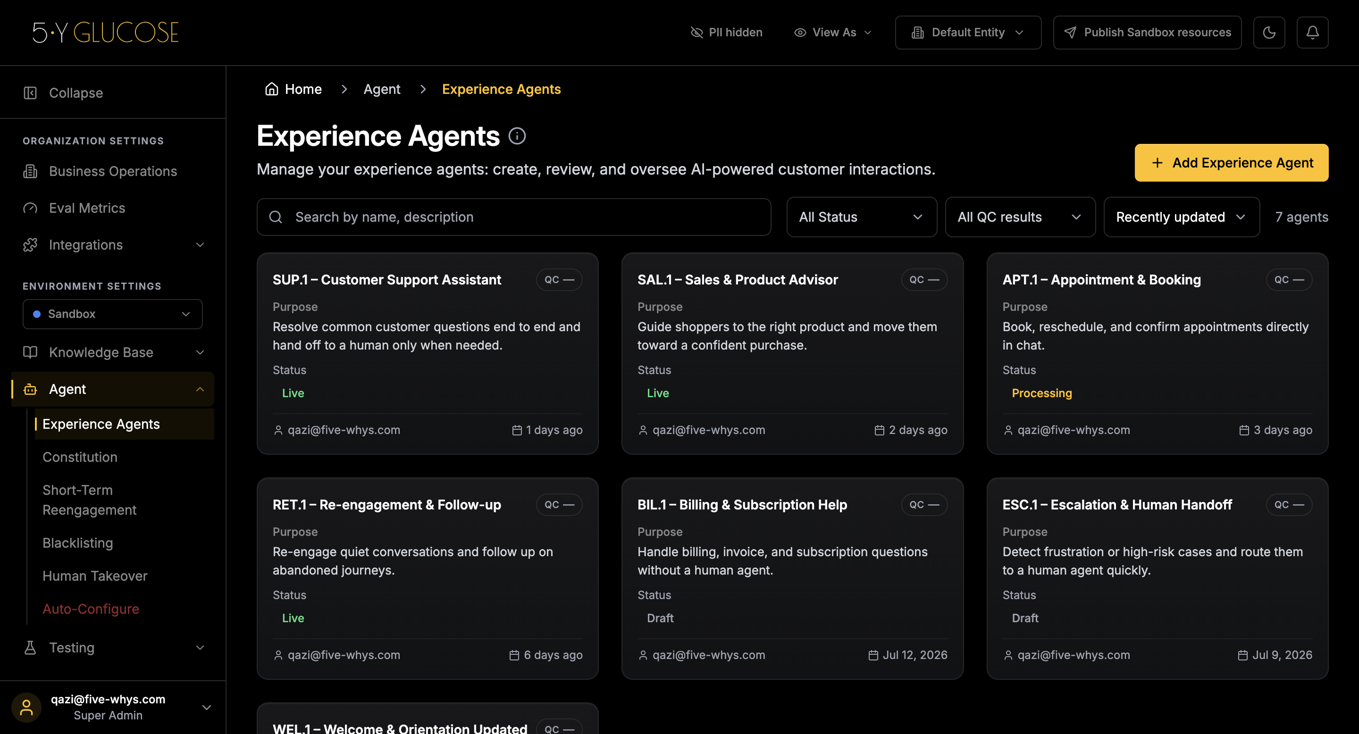
Task: Open the Default Entity selector
Action: pyautogui.click(x=968, y=32)
